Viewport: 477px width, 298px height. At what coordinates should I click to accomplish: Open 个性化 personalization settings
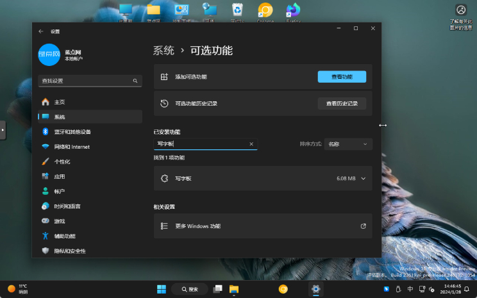(x=62, y=161)
